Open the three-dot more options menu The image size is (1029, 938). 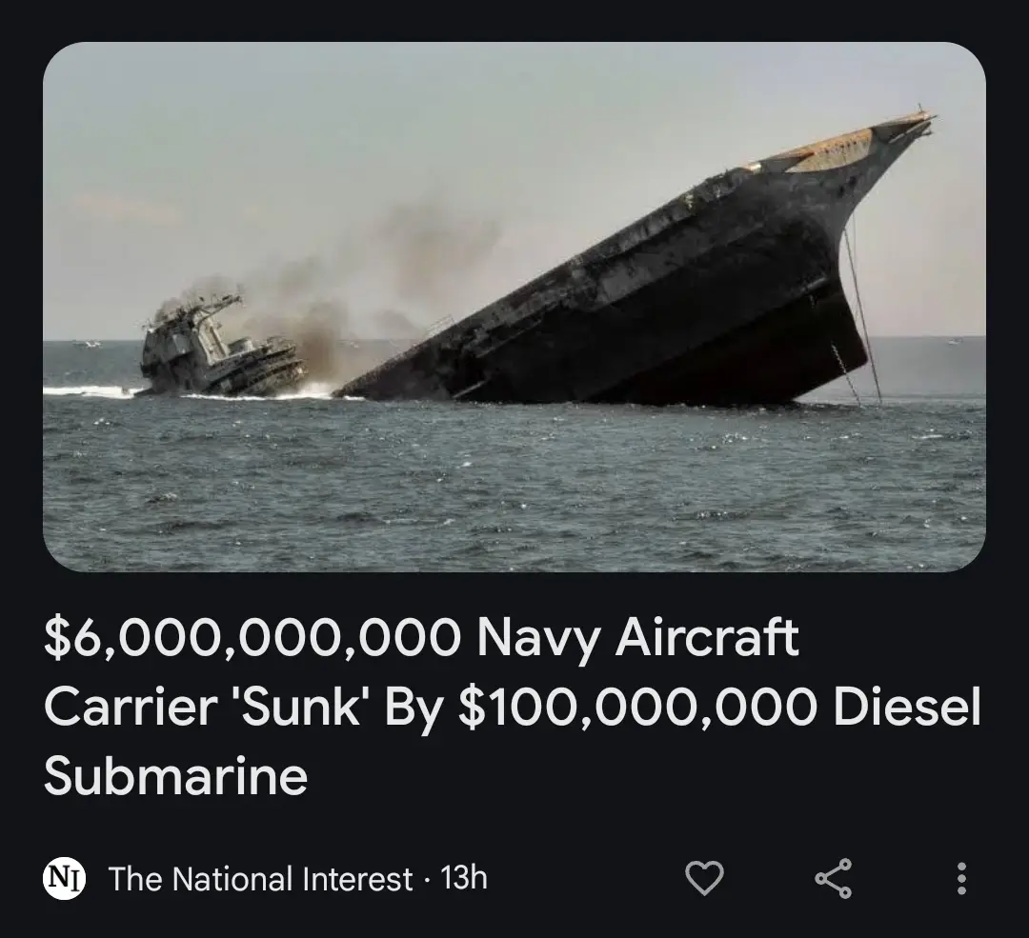(961, 878)
